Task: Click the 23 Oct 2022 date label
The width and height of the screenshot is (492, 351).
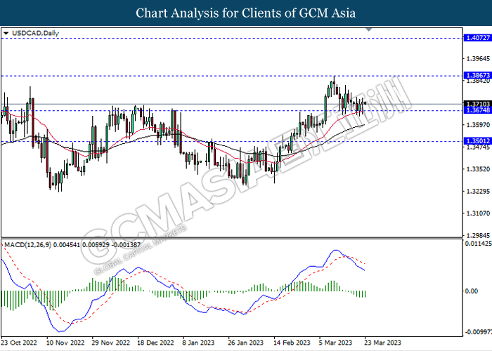Action: click(x=19, y=343)
